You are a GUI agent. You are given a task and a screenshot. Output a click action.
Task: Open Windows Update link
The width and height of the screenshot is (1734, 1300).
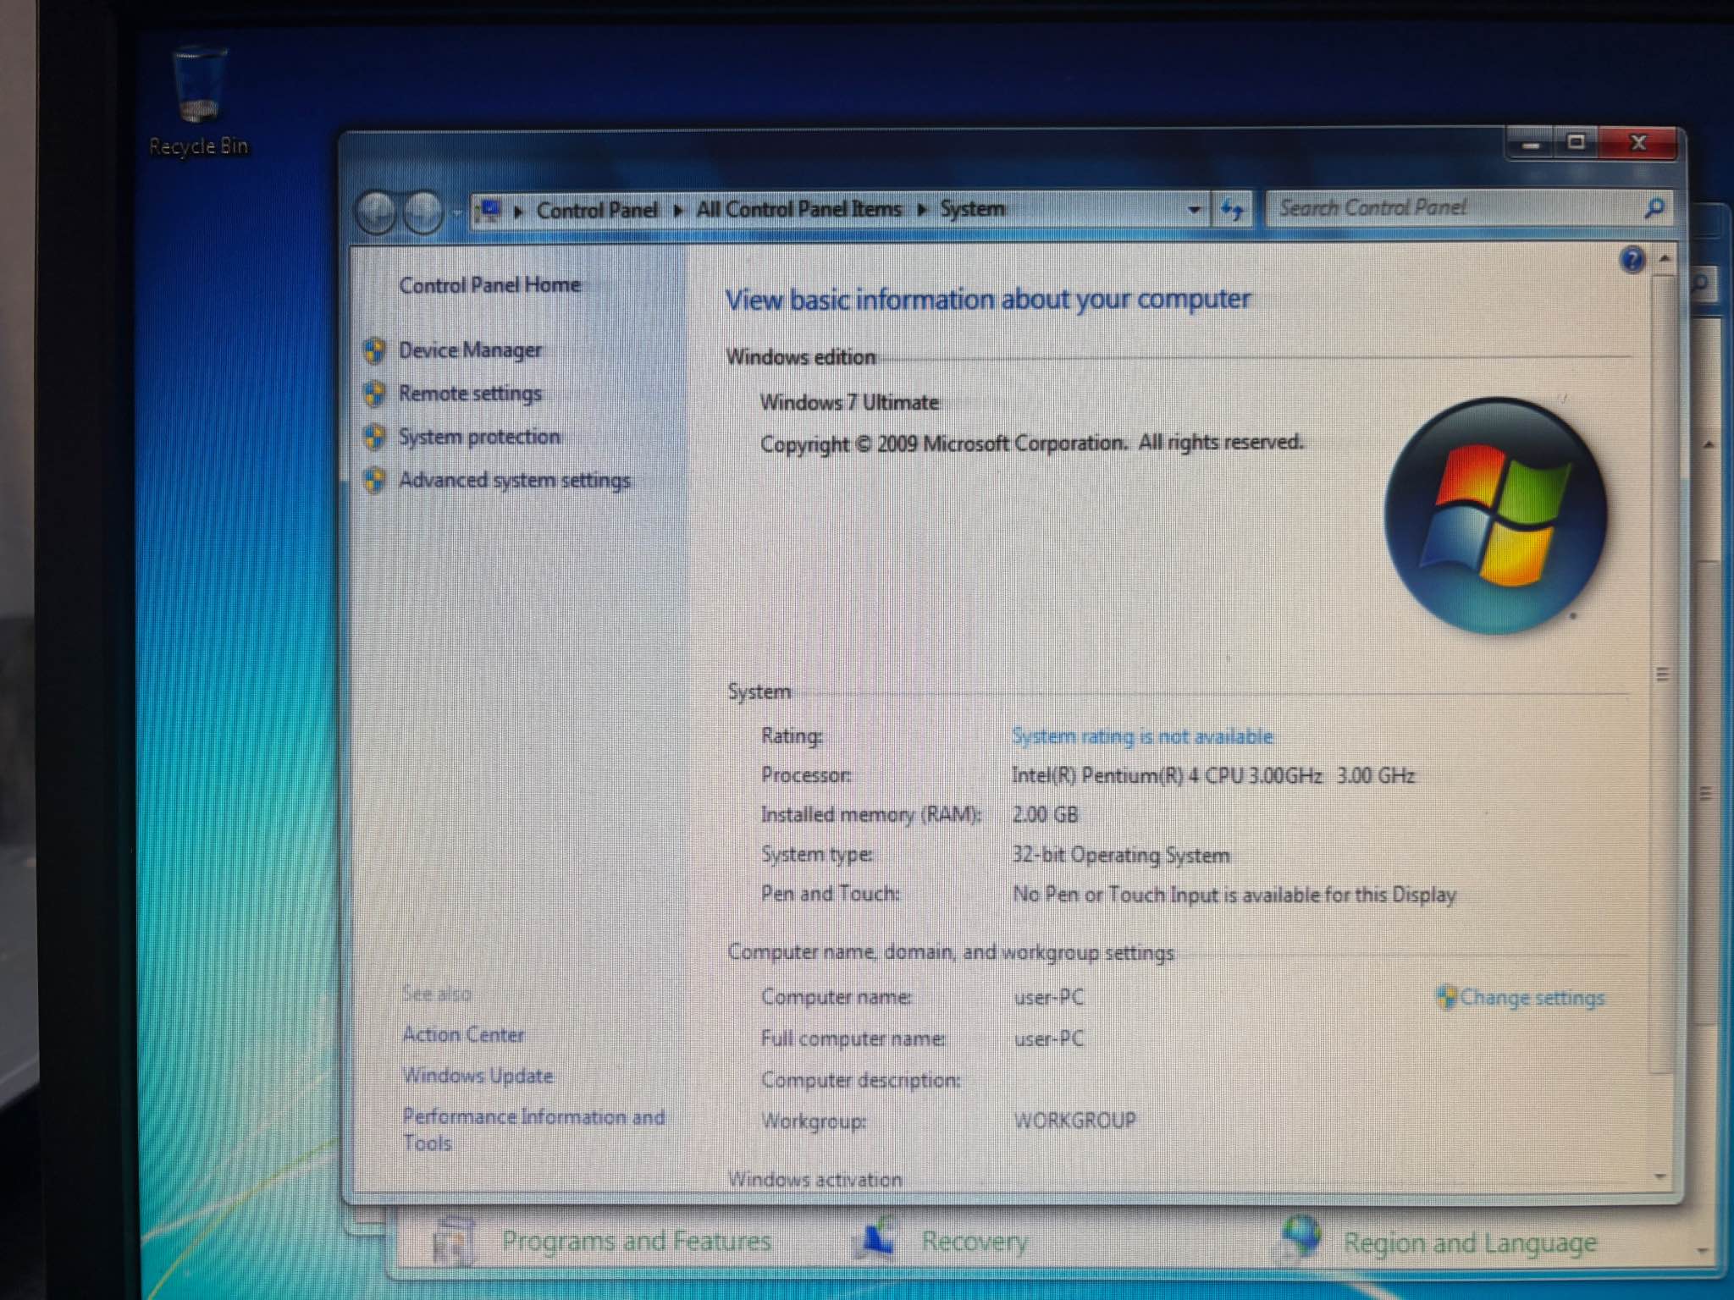click(478, 1076)
